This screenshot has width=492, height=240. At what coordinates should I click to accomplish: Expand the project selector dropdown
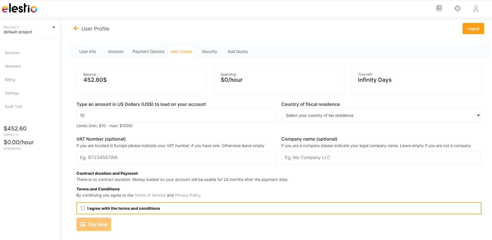(54, 27)
